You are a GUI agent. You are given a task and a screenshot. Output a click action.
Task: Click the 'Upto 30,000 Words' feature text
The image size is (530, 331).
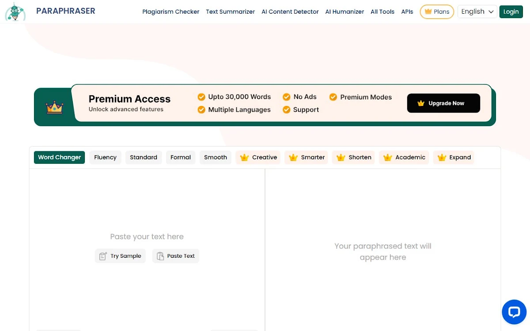pyautogui.click(x=239, y=97)
